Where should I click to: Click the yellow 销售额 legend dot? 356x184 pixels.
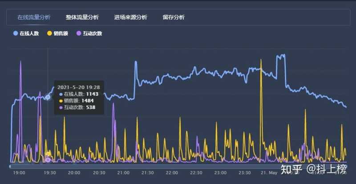pyautogui.click(x=49, y=33)
